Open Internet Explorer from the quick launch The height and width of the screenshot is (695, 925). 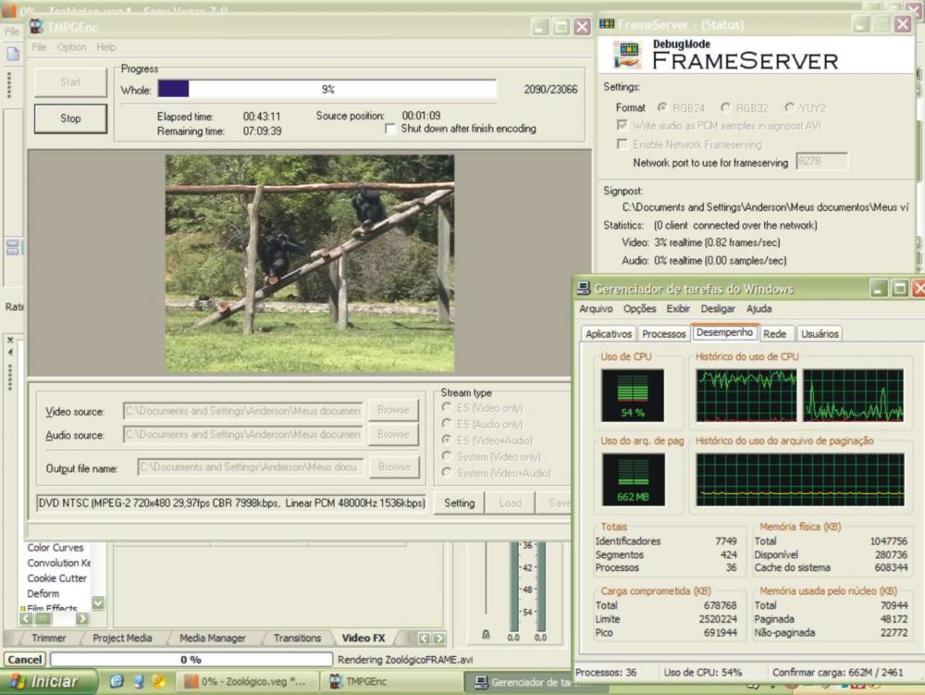[x=117, y=681]
